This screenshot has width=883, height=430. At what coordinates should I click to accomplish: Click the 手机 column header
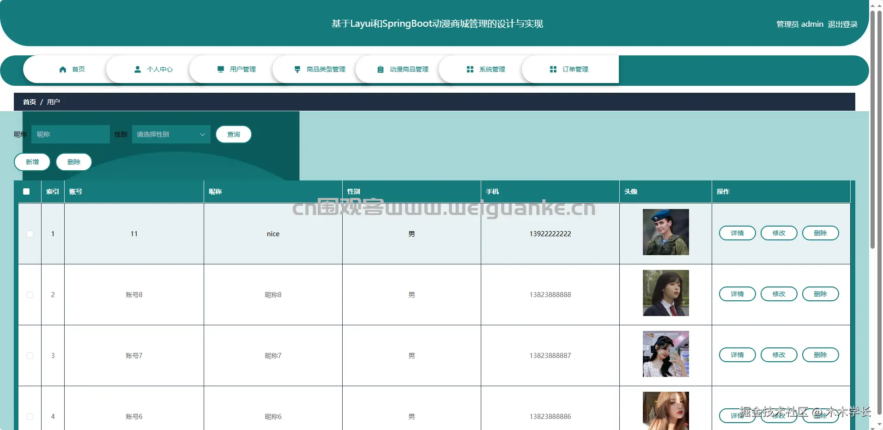coord(550,191)
